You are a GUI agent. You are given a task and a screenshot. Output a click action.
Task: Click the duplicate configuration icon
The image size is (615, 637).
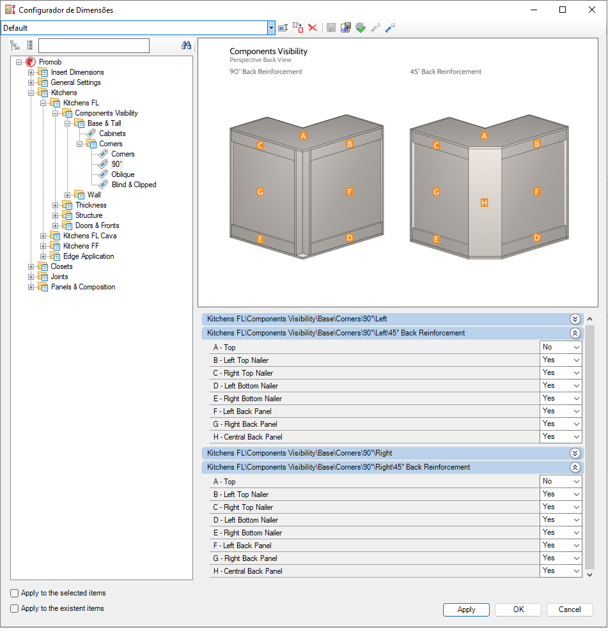(298, 27)
